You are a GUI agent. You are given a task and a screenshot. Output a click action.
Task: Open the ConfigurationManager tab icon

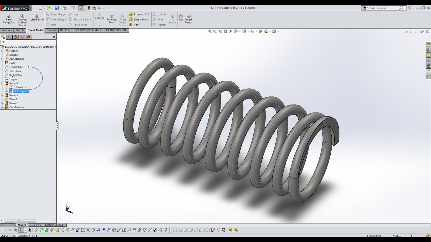[16, 37]
